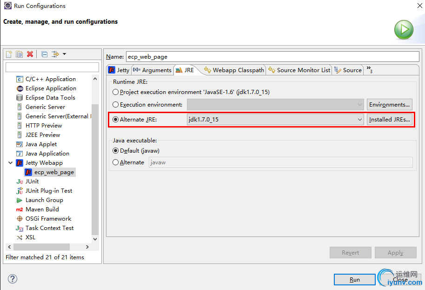Click the tree scroll up arrow

pyautogui.click(x=95, y=79)
